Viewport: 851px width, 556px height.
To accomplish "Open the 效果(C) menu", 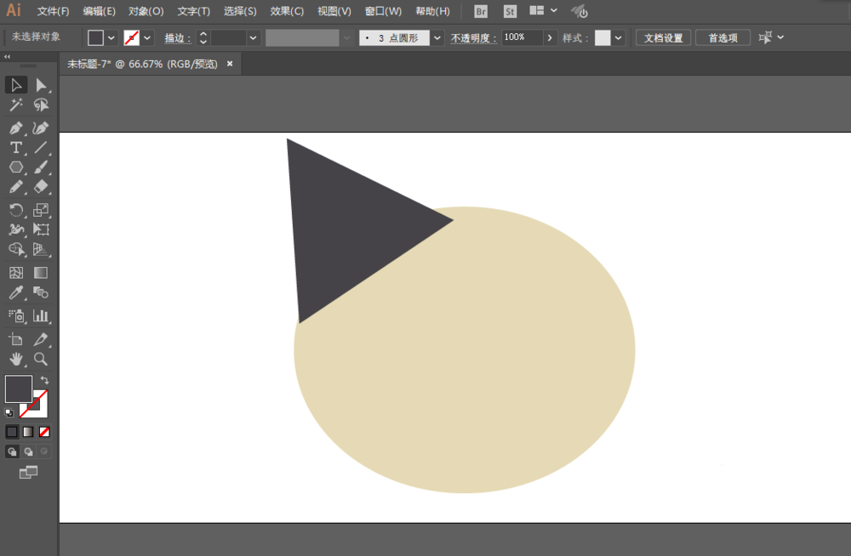I will click(x=287, y=11).
